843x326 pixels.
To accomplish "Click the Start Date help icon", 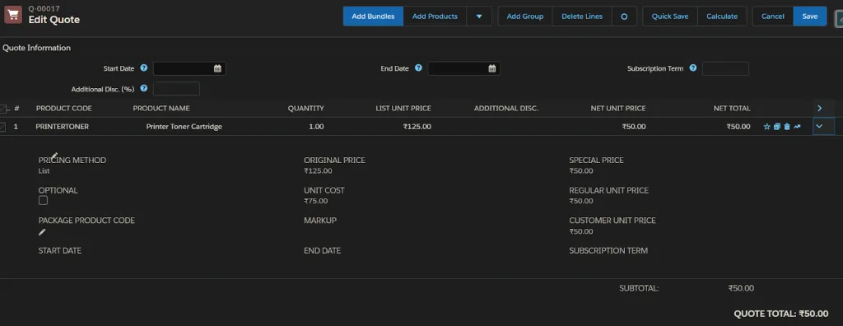I will click(x=143, y=68).
